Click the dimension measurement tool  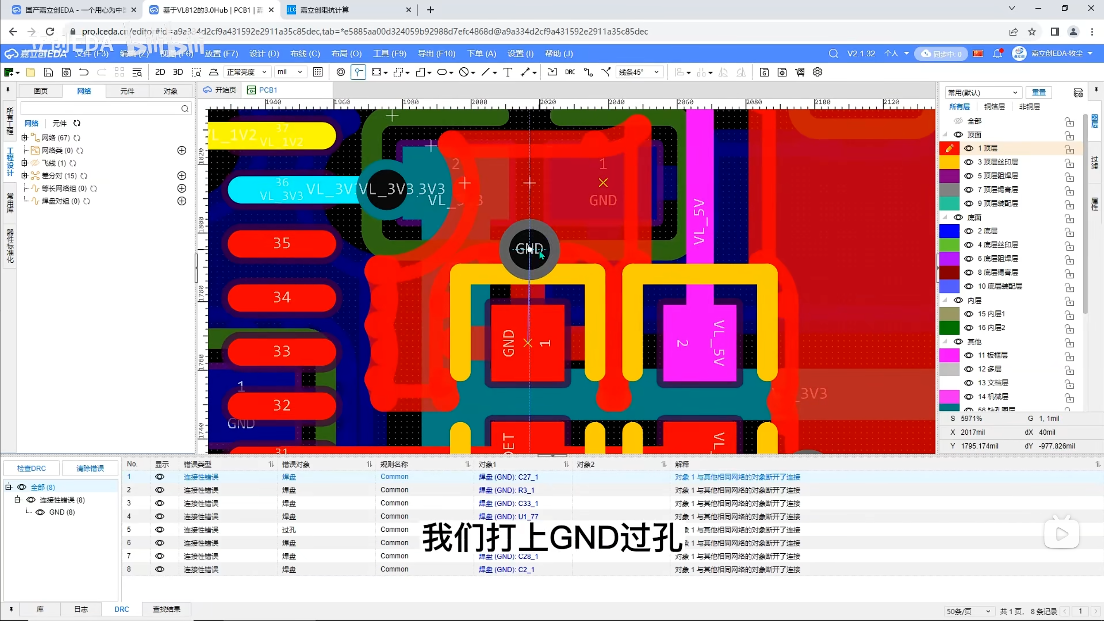click(525, 72)
